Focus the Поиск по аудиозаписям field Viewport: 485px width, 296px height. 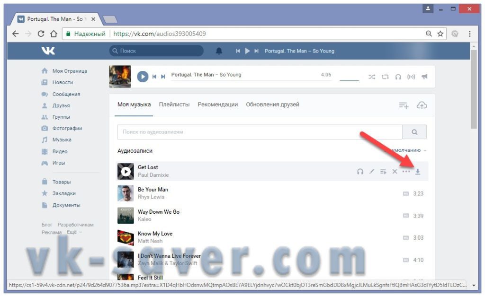[x=260, y=132]
